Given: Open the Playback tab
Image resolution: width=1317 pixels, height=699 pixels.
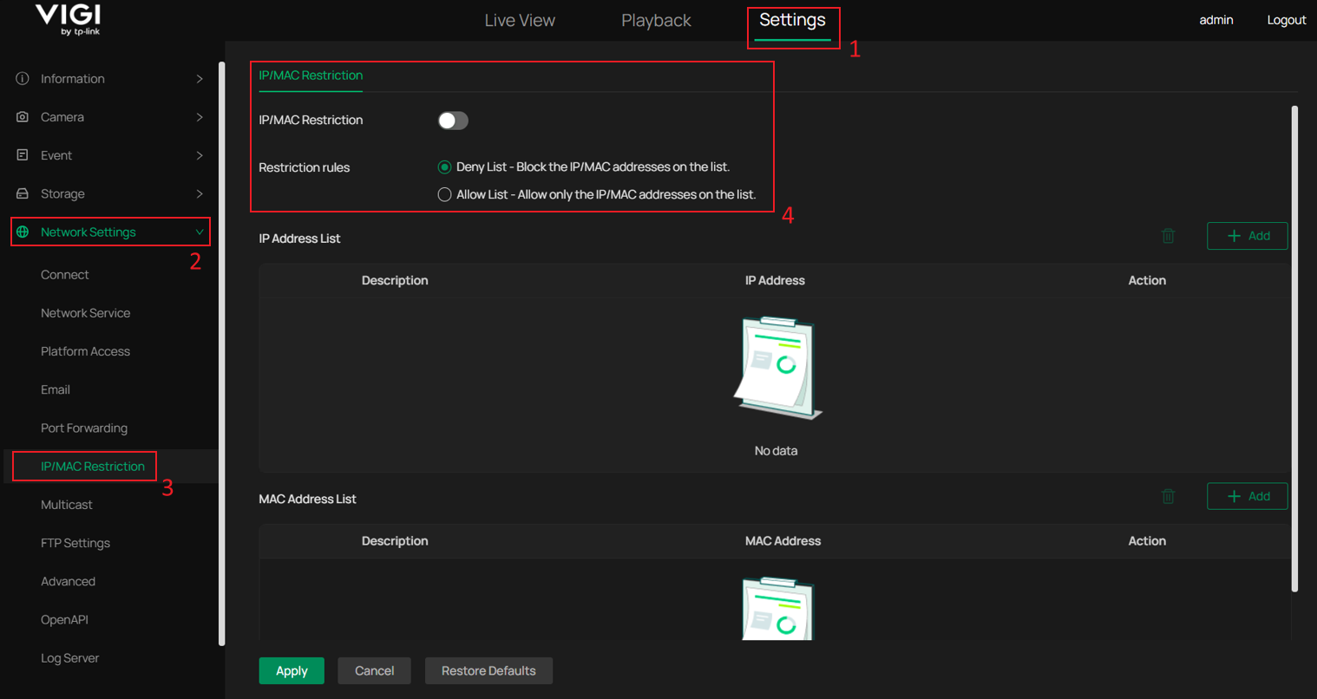Looking at the screenshot, I should click(x=656, y=21).
